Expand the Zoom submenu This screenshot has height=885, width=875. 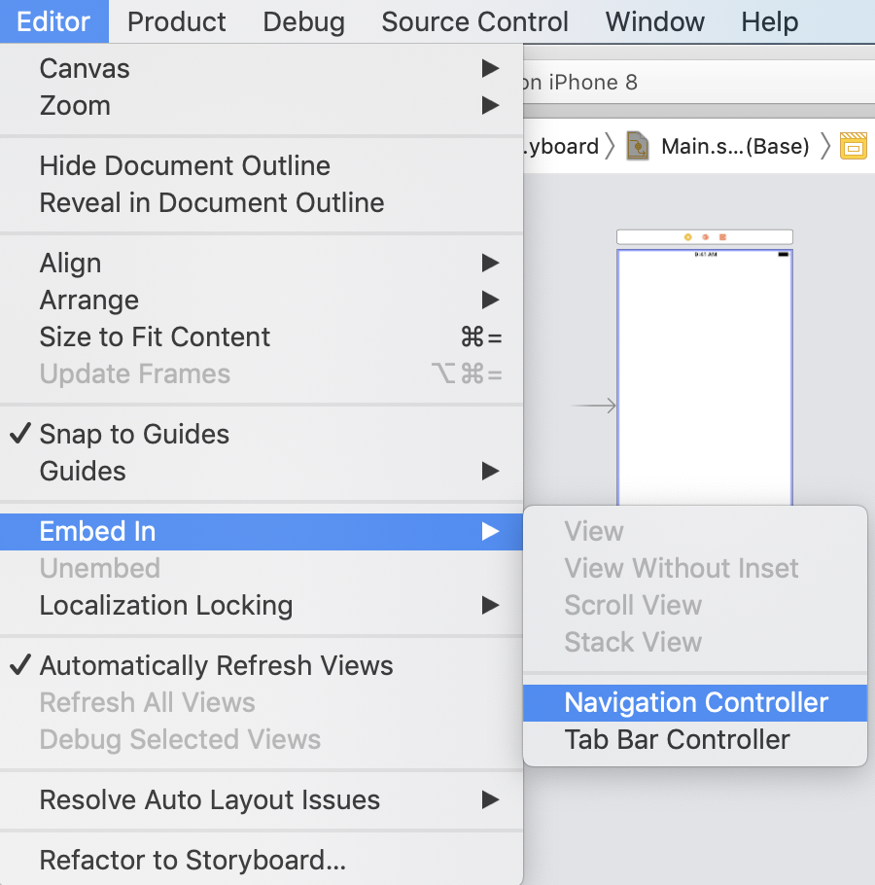[262, 106]
